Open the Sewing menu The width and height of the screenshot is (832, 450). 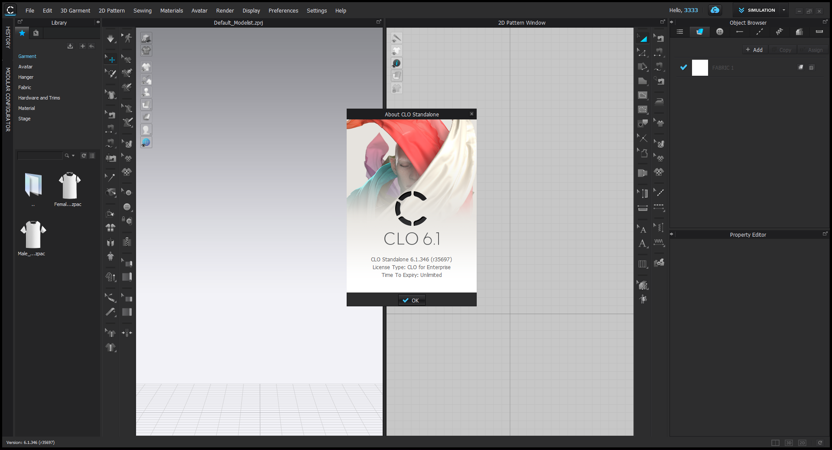pyautogui.click(x=143, y=10)
